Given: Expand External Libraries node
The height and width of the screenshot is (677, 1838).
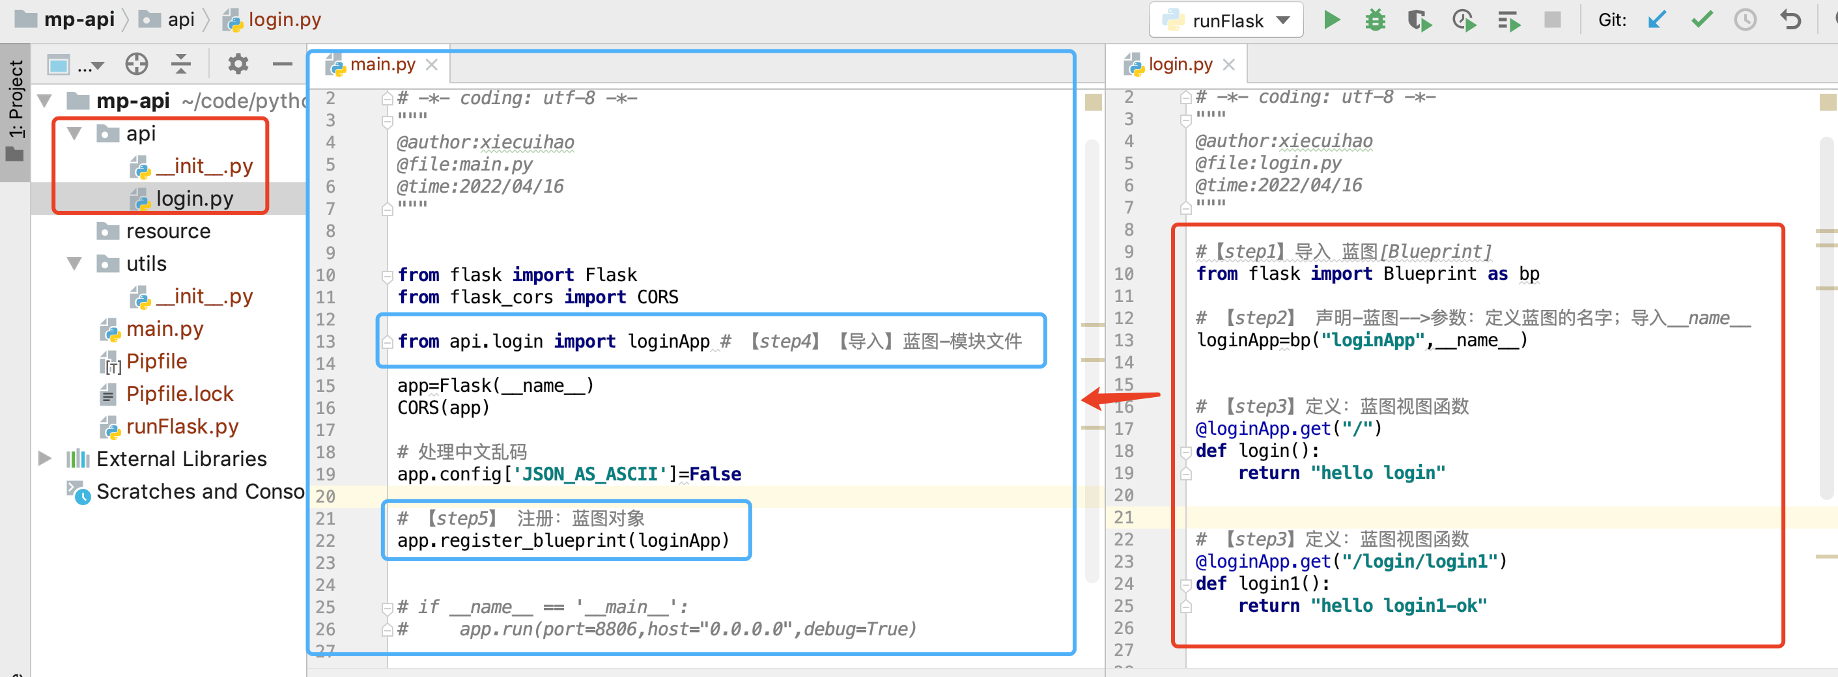Looking at the screenshot, I should (45, 459).
